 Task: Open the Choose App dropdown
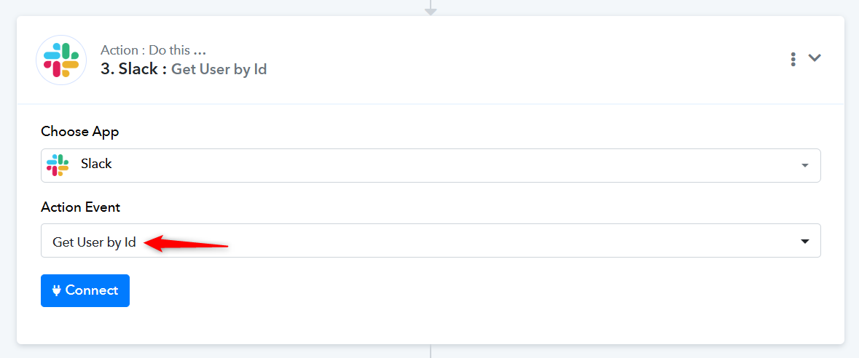pos(431,165)
